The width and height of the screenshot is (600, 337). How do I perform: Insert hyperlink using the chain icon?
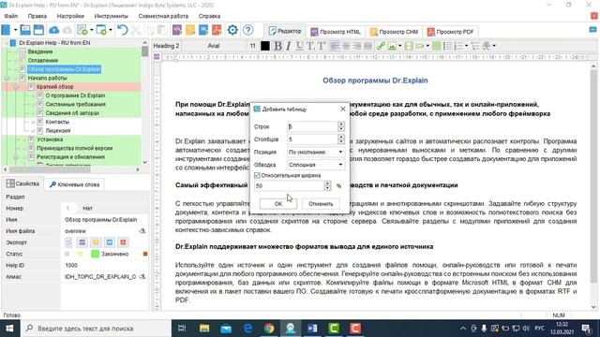(x=381, y=46)
